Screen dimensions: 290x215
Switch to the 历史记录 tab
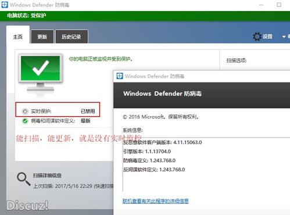[x=71, y=37]
